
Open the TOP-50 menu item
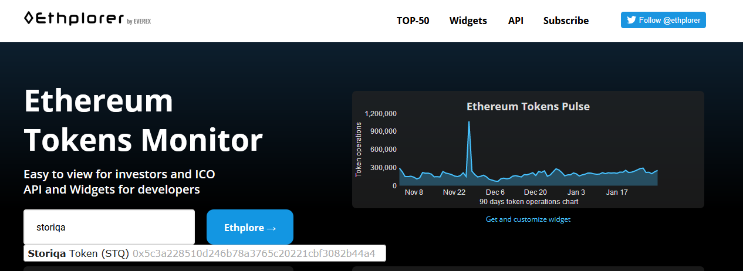tap(413, 21)
